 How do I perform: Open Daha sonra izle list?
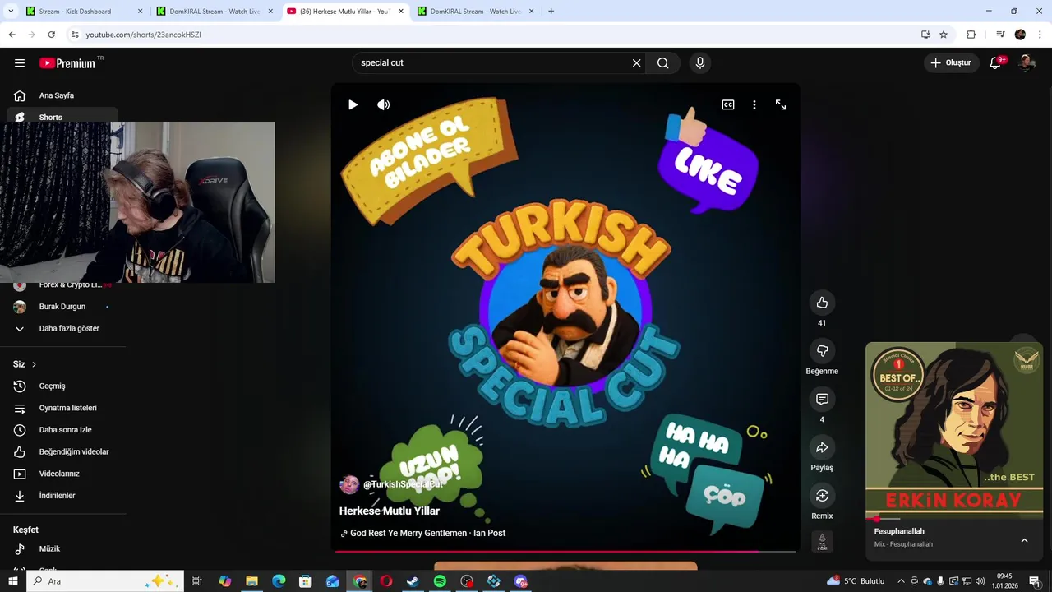coord(62,430)
